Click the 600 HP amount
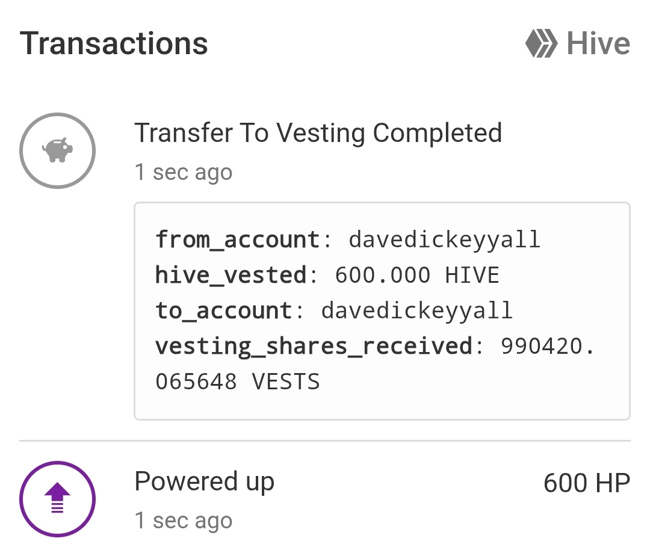The image size is (650, 553). 586,483
